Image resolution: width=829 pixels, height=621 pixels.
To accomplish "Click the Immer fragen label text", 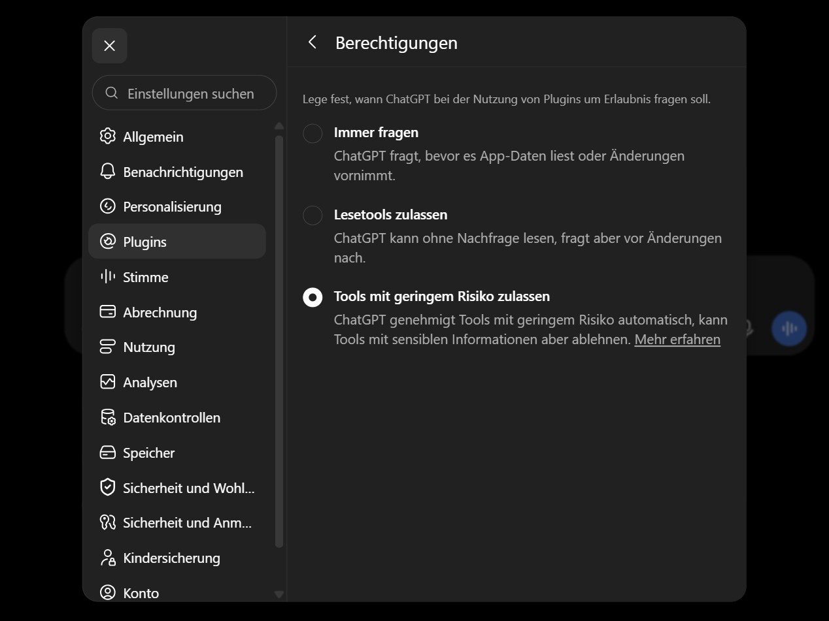I will click(376, 133).
